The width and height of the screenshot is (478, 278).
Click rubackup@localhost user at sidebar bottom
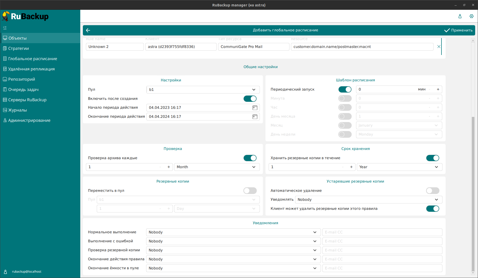(x=26, y=272)
